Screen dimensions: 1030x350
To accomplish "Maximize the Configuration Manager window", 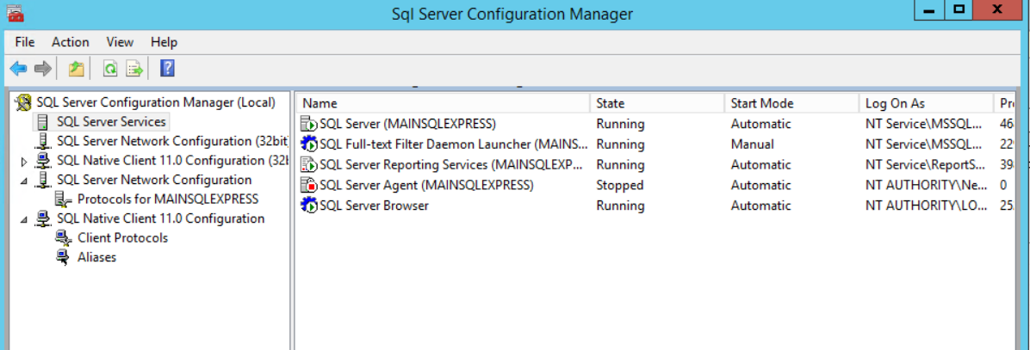I will 959,9.
